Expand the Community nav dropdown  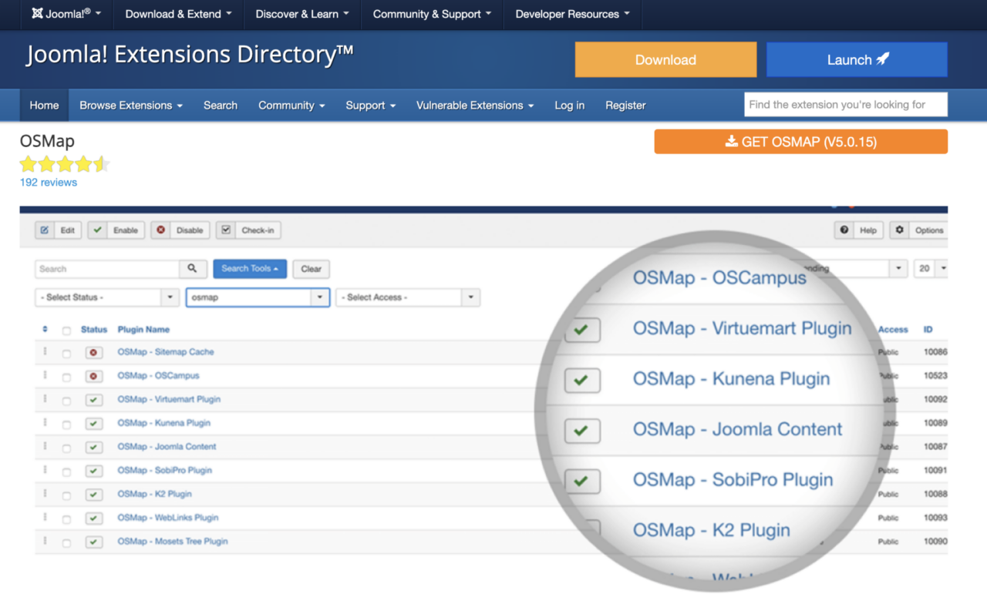click(291, 106)
